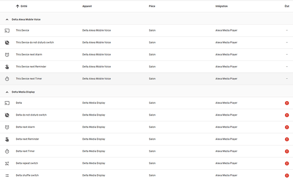Viewport: 293px width, 187px height.
Task: Click the État column header
Action: (x=287, y=6)
